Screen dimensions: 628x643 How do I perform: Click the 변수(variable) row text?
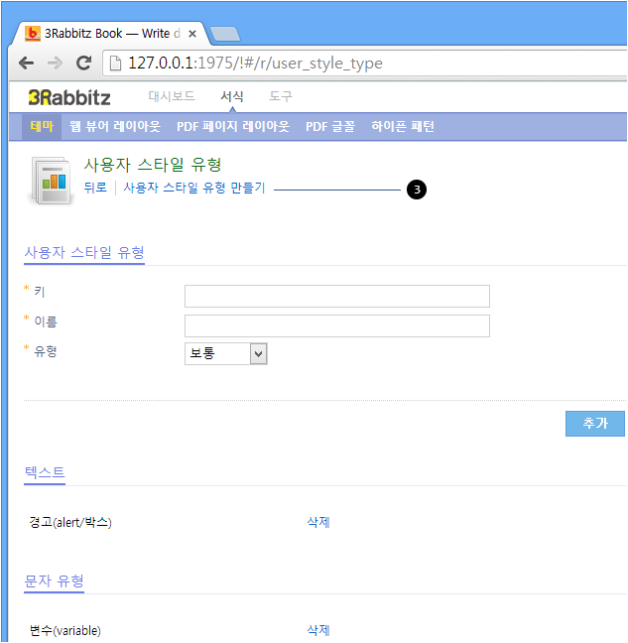65,631
